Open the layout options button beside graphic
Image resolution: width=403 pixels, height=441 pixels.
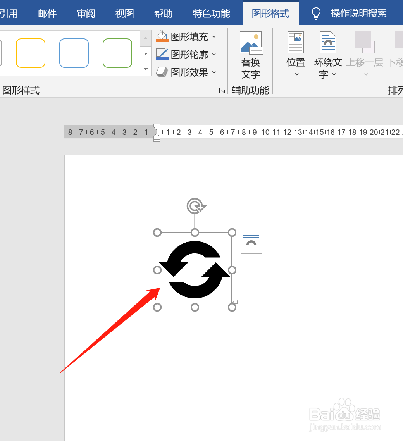251,243
